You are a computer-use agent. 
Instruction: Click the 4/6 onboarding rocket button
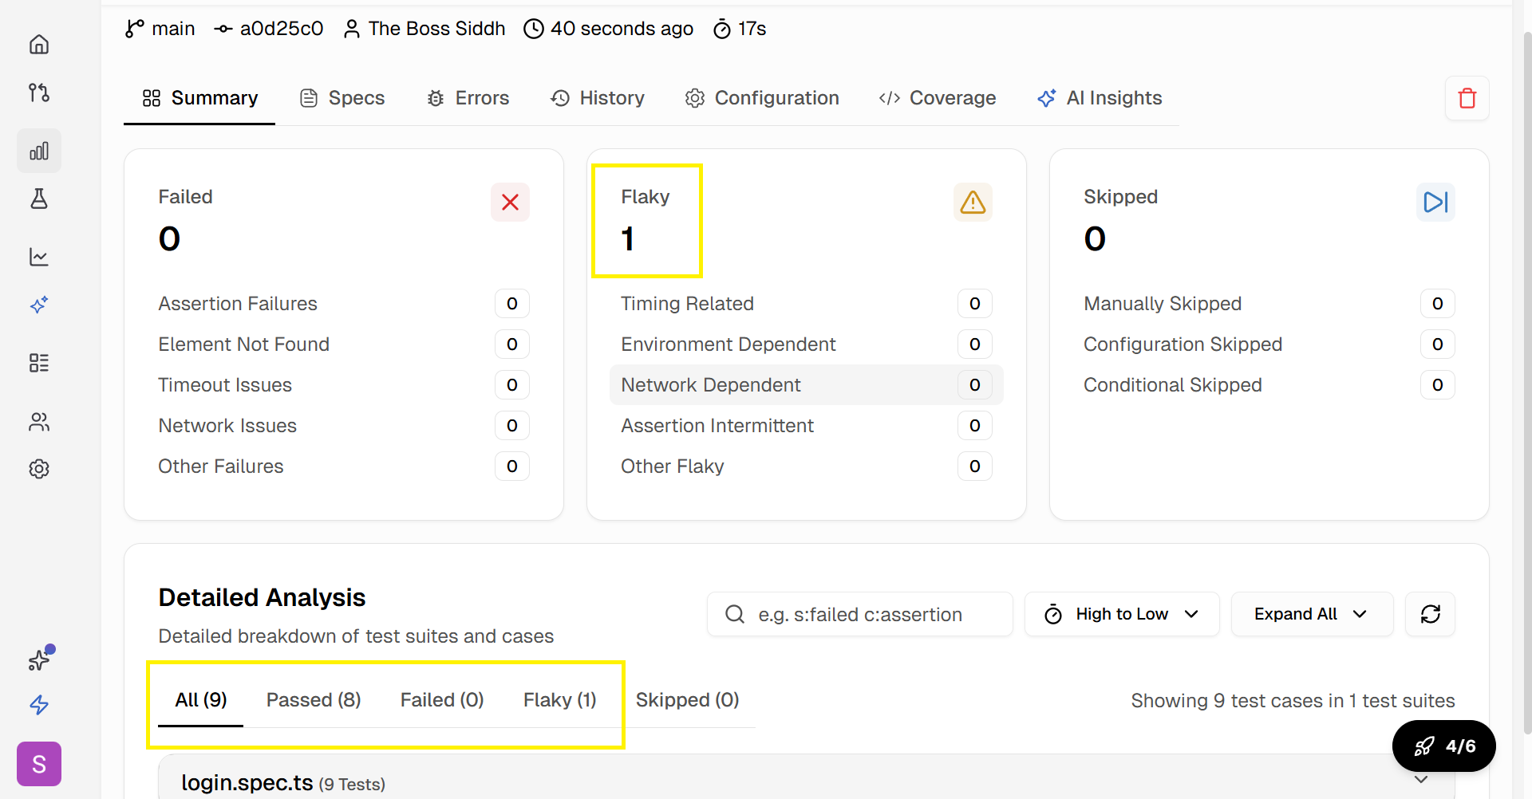[x=1443, y=746]
